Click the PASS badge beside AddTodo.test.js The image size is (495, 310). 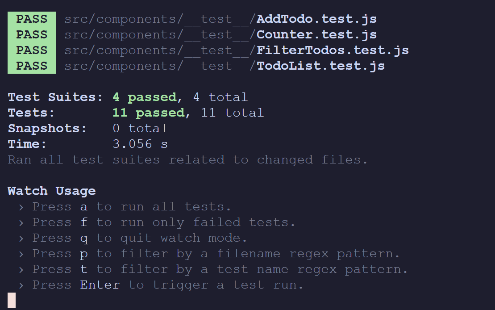[32, 19]
